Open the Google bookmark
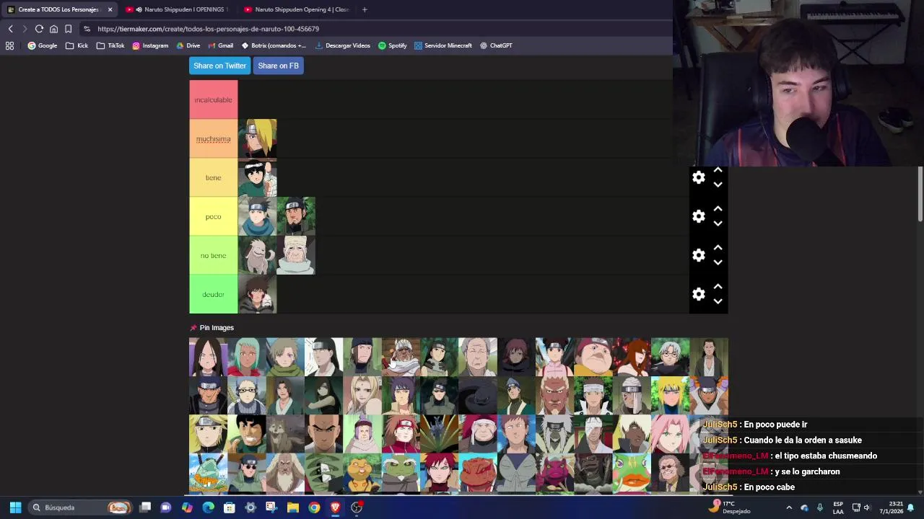Viewport: 924px width, 519px height. tap(43, 45)
